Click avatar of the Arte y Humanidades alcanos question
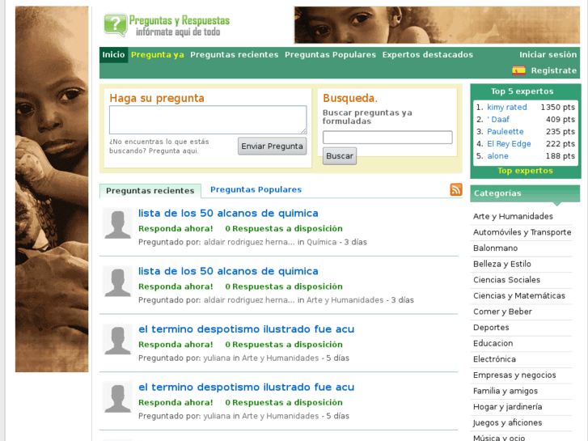This screenshot has height=441, width=588. pyautogui.click(x=117, y=282)
